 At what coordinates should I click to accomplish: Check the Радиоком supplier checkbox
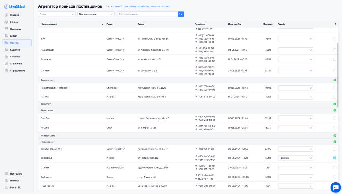(334, 59)
